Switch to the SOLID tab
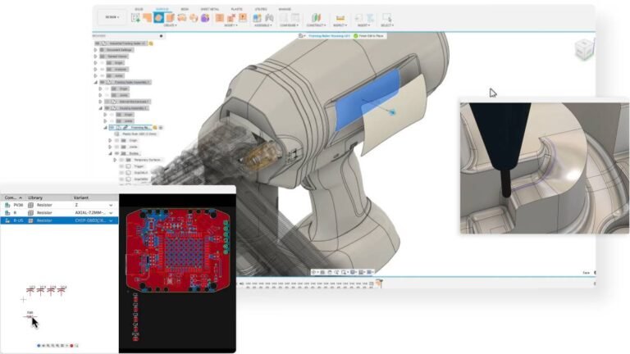Screen dimensions: 630x354 click(x=139, y=9)
